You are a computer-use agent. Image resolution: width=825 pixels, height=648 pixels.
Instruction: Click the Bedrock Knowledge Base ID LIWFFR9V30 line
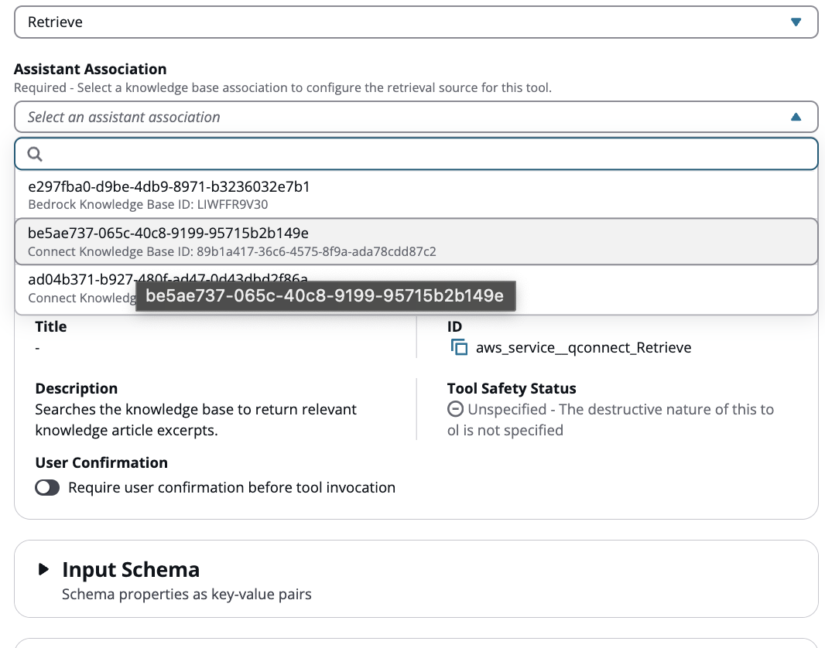[x=148, y=205]
